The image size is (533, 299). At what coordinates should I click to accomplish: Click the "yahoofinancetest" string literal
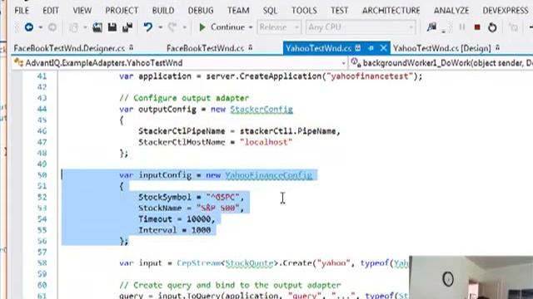pos(370,76)
